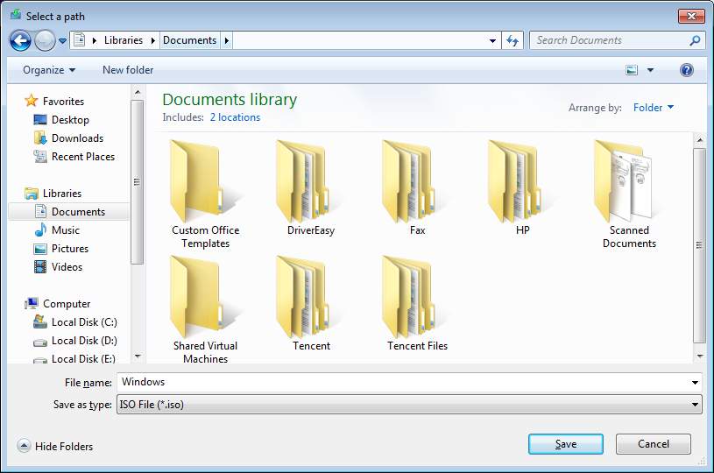Click the magnifier icon in search box

pos(695,40)
